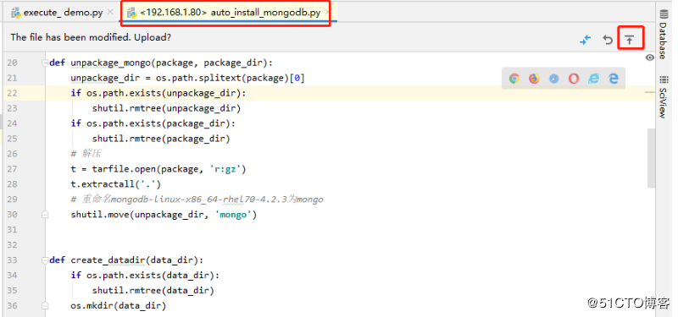Click fold end marker on line 30

pyautogui.click(x=45, y=215)
